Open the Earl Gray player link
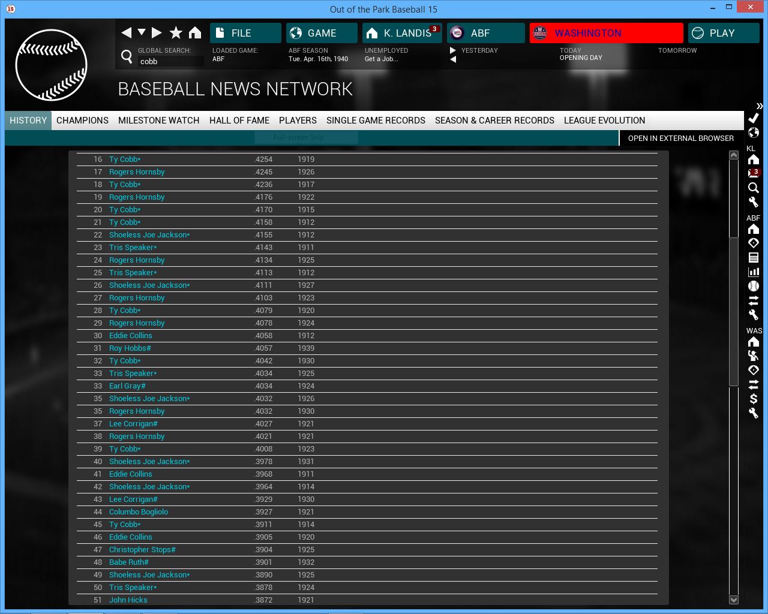Image resolution: width=768 pixels, height=614 pixels. (127, 386)
